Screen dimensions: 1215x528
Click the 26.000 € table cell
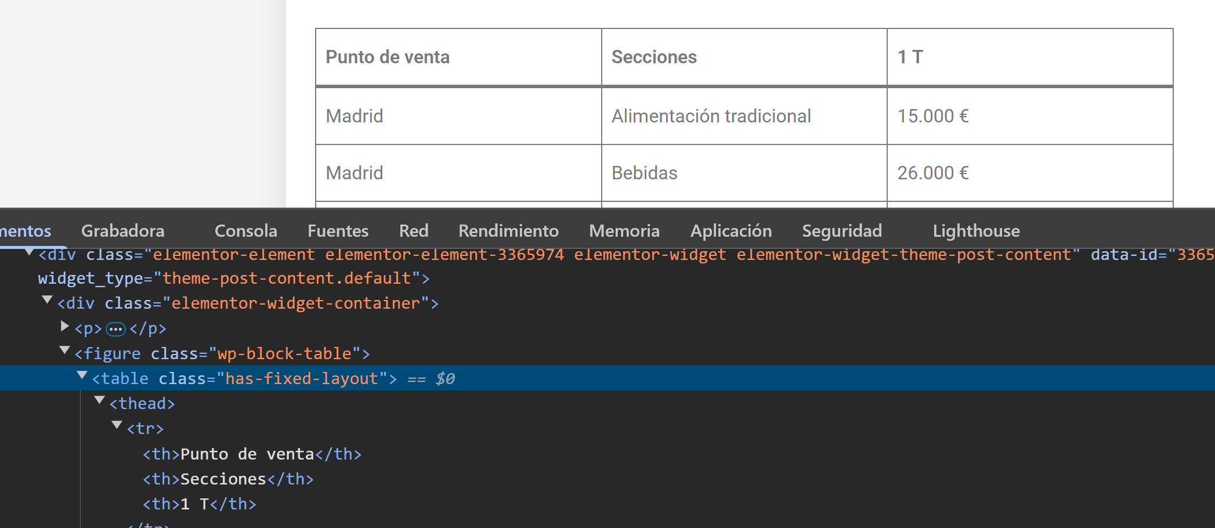tap(932, 173)
